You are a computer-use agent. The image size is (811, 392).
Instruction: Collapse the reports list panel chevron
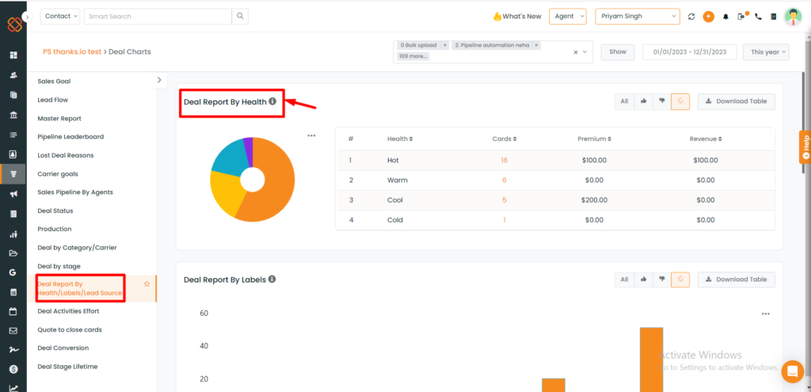(159, 80)
